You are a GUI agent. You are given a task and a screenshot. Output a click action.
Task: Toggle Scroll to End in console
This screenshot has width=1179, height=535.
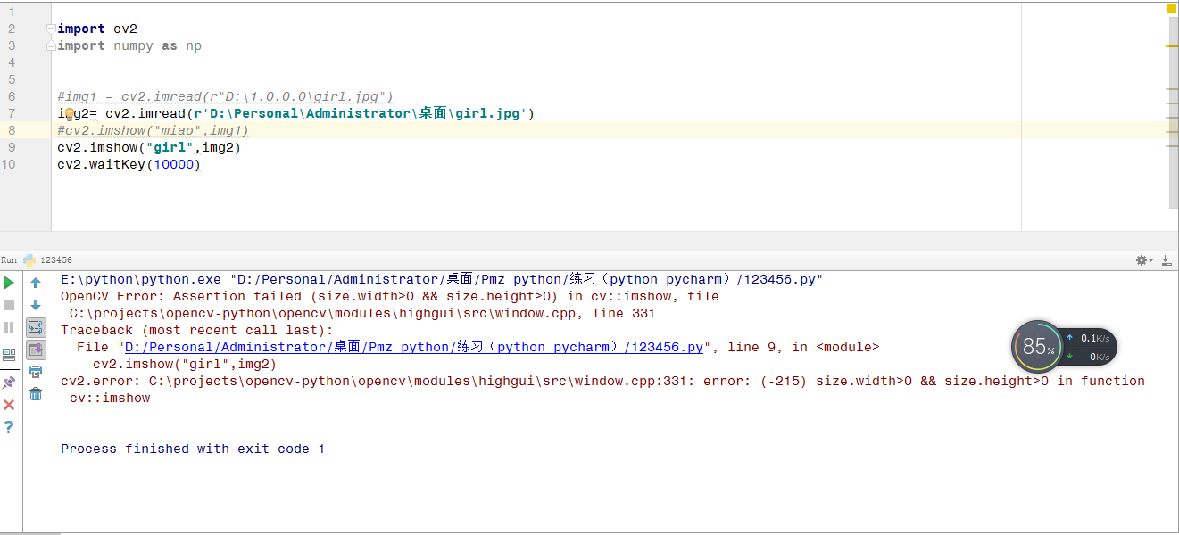pos(35,349)
